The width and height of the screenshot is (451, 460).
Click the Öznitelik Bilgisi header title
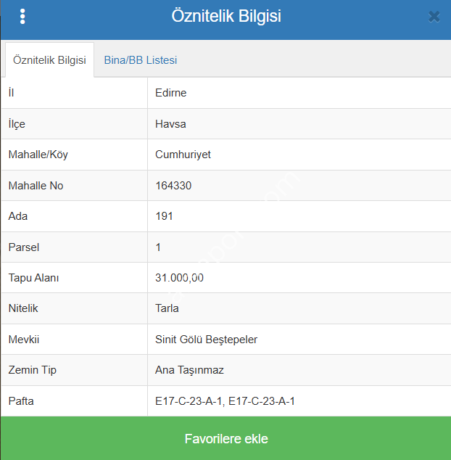226,17
